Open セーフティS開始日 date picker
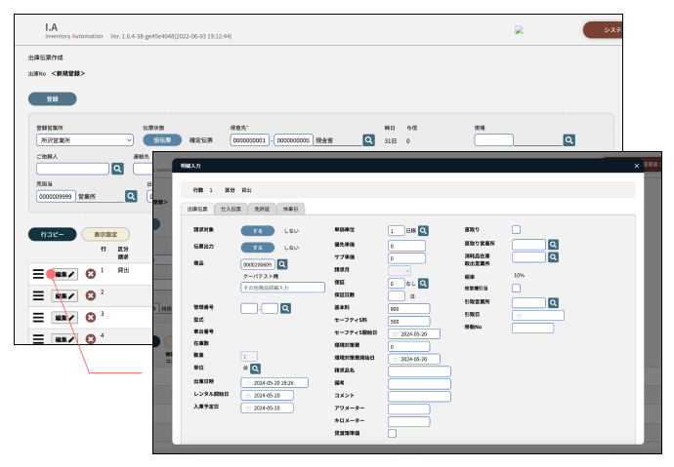 click(x=414, y=334)
